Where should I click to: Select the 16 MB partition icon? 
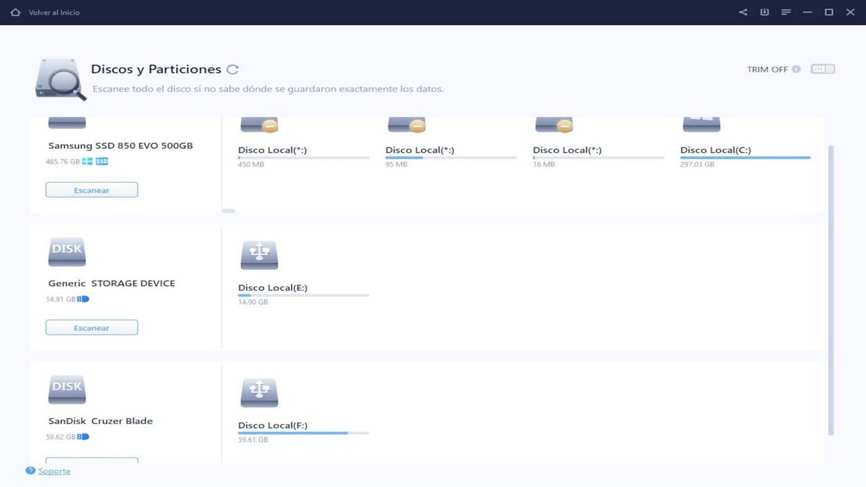[554, 124]
